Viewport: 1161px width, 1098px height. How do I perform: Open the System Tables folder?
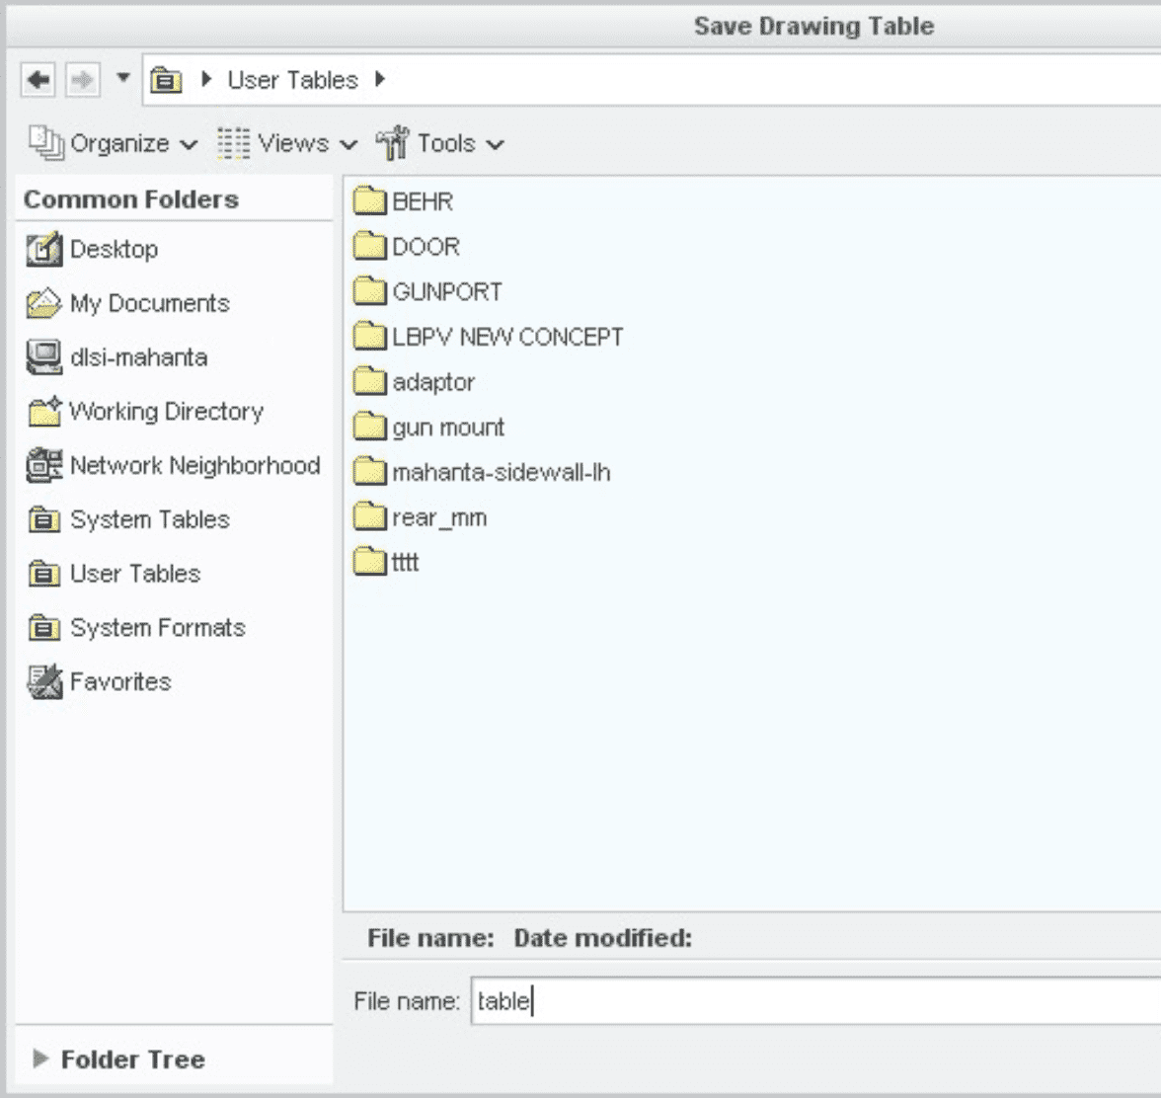click(x=150, y=519)
